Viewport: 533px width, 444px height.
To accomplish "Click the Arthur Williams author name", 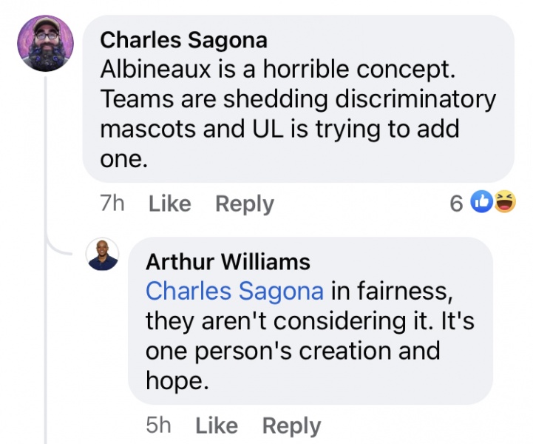I will (x=228, y=261).
